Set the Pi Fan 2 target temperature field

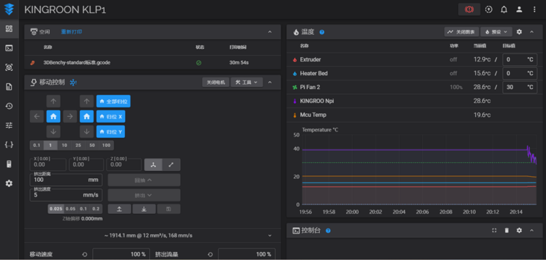click(x=520, y=87)
